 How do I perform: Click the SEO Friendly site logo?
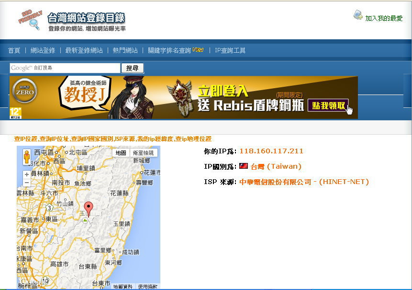(x=30, y=20)
